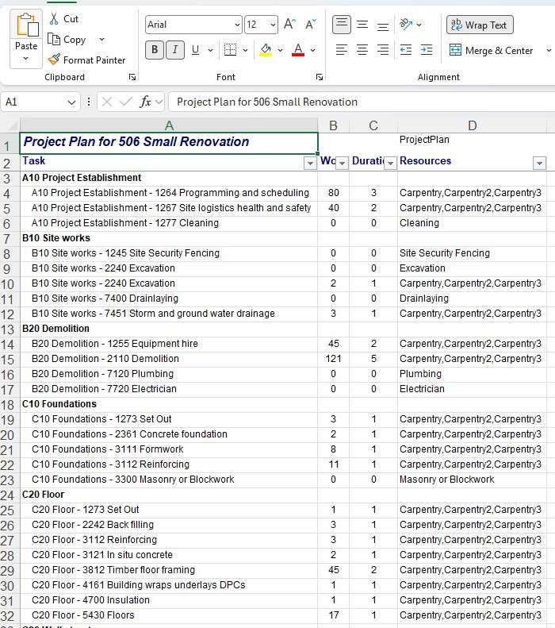Click the 121 work value cell
The height and width of the screenshot is (628, 555).
click(333, 359)
